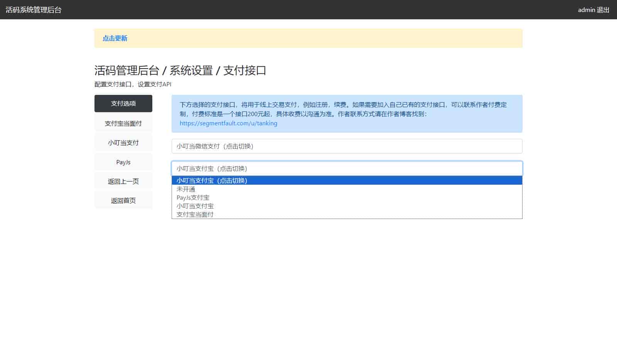This screenshot has width=617, height=347.
Task: Click the admin username in header
Action: tap(586, 10)
